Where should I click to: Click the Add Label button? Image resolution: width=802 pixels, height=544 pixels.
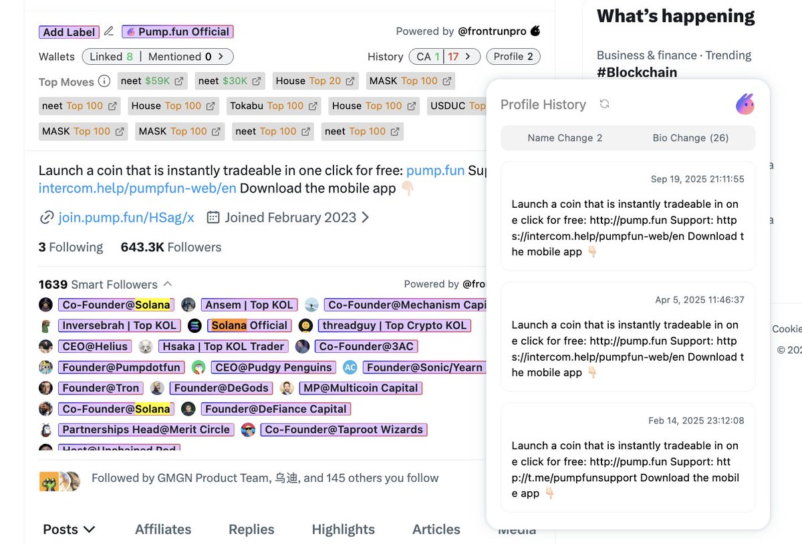[x=70, y=31]
